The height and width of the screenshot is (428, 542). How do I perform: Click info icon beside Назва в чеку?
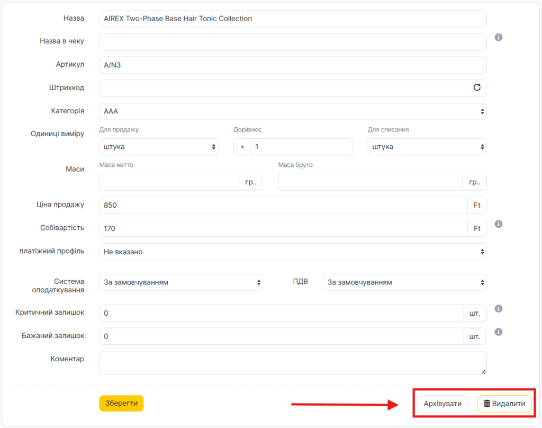pos(498,38)
